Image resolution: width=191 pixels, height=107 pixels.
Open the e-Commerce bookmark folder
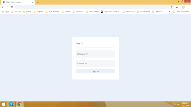(x=144, y=11)
